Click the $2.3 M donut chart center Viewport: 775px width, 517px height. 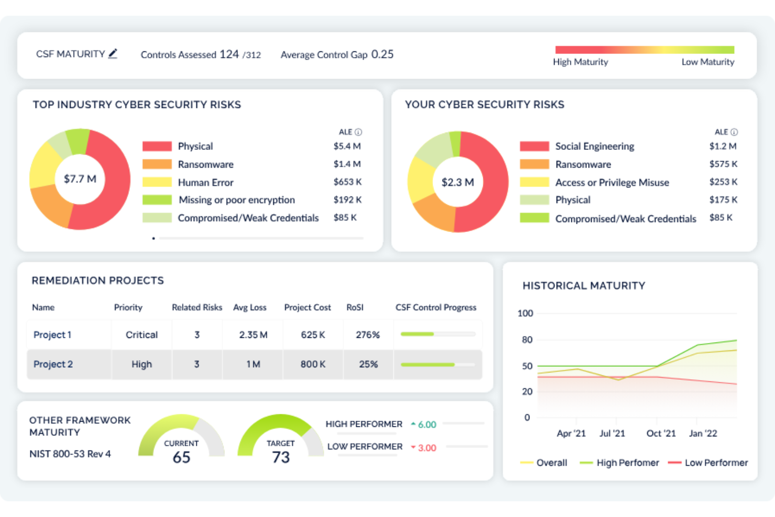pyautogui.click(x=458, y=182)
